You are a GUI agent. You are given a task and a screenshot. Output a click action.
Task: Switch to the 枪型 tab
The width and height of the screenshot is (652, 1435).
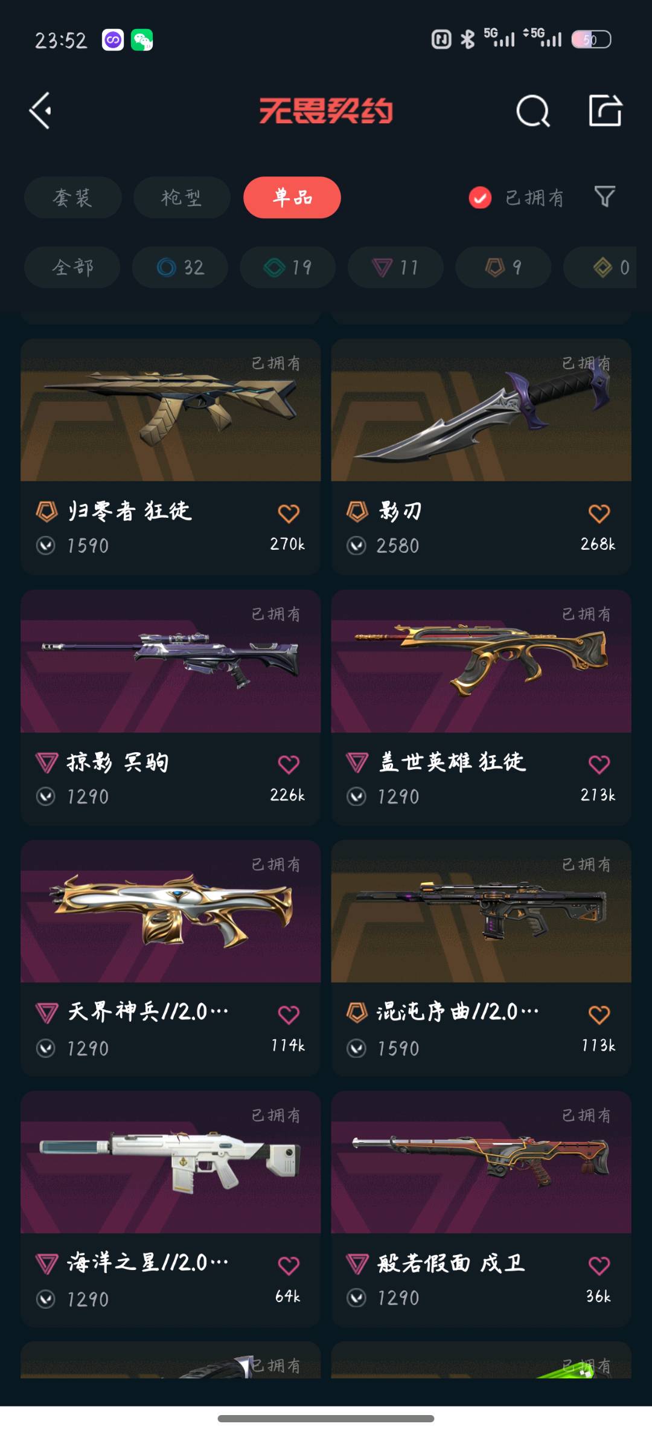coord(182,198)
